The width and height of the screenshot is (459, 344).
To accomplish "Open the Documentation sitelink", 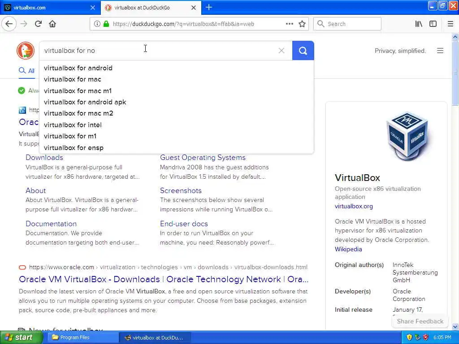I will (x=51, y=224).
